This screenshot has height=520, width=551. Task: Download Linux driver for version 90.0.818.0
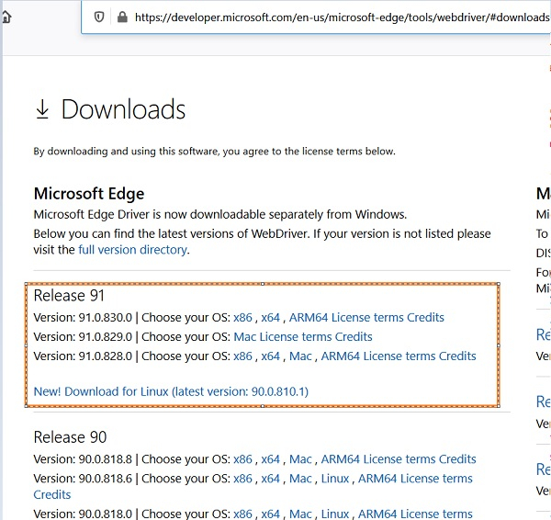click(335, 514)
